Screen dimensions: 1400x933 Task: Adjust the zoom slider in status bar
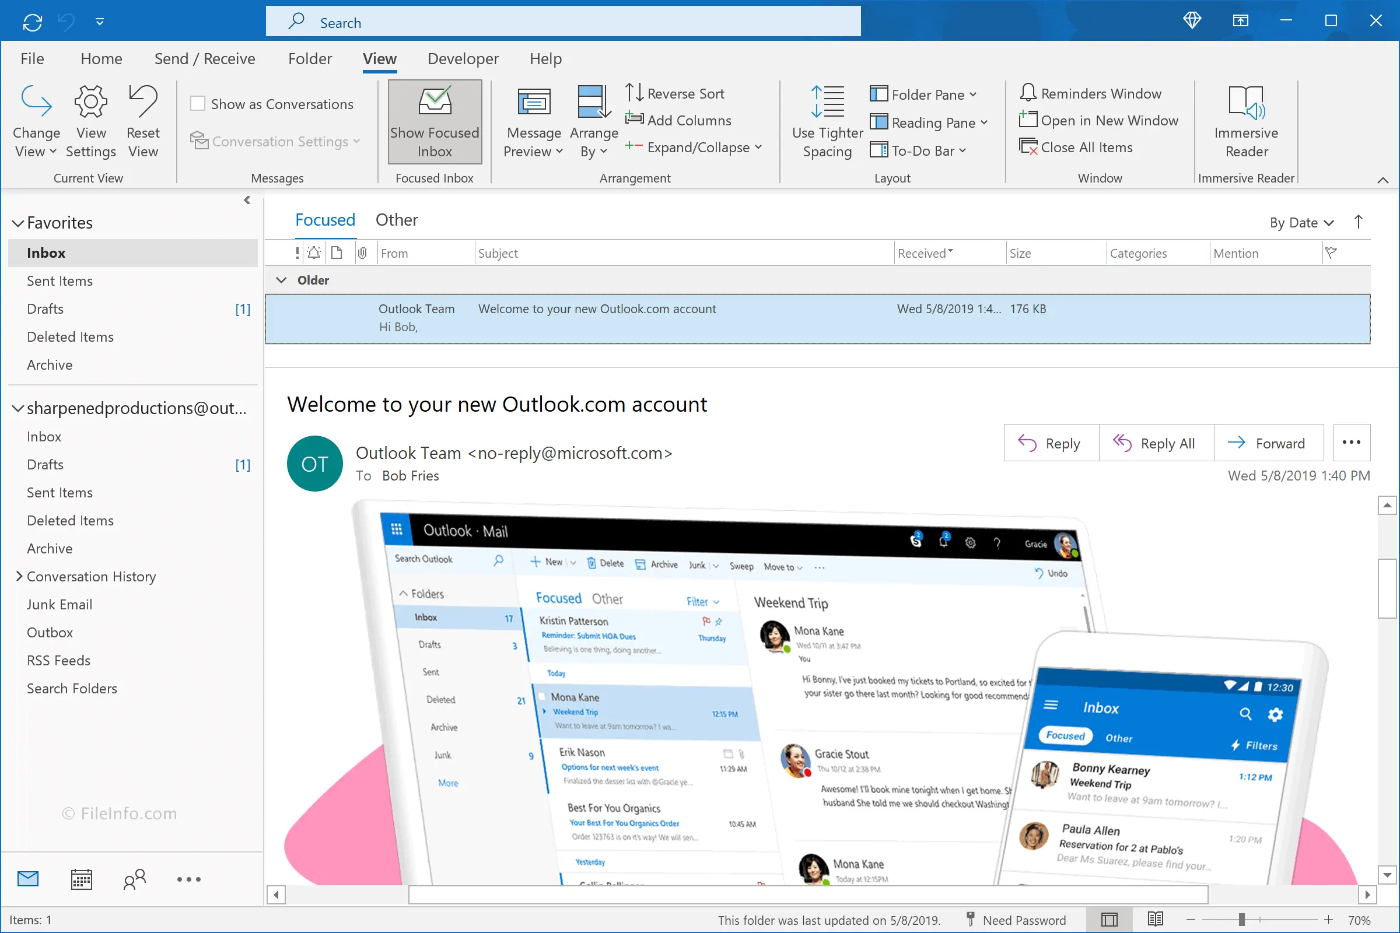click(x=1241, y=920)
